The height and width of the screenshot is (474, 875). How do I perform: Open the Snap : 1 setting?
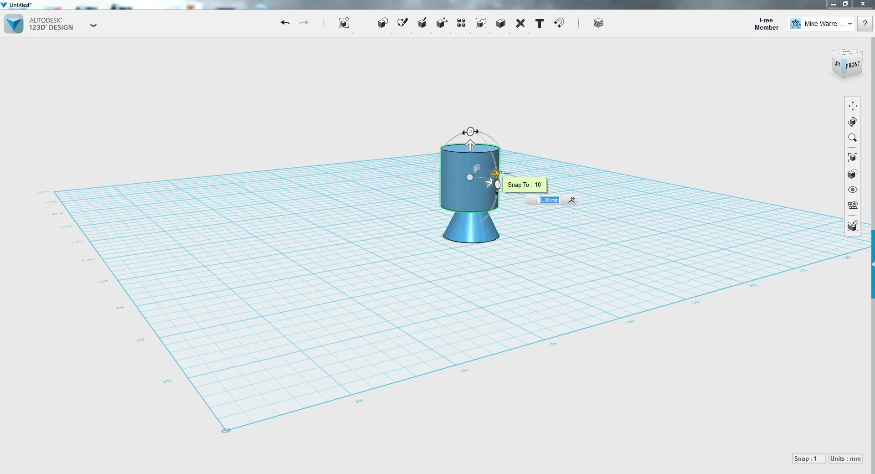tap(808, 459)
